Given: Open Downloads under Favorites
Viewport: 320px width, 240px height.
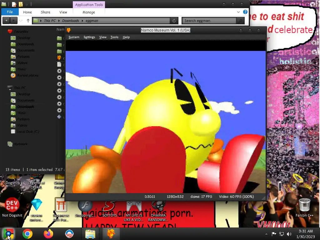Looking at the screenshot, I should [26, 44].
